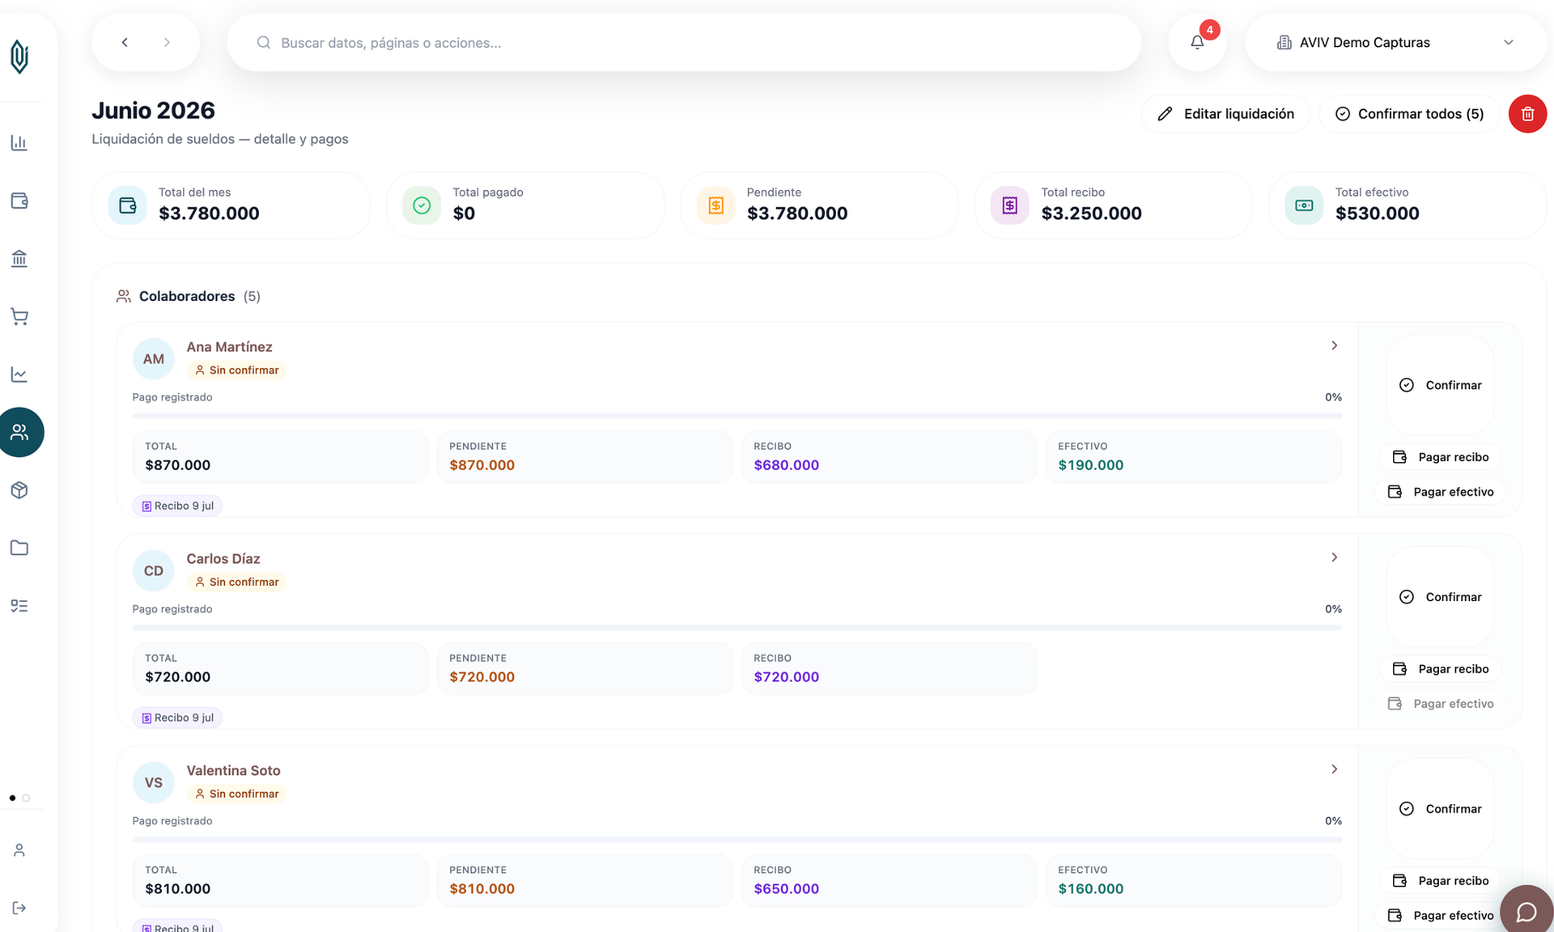Open the shopping cart sidebar icon
Screen dimensions: 1554x932
19,316
